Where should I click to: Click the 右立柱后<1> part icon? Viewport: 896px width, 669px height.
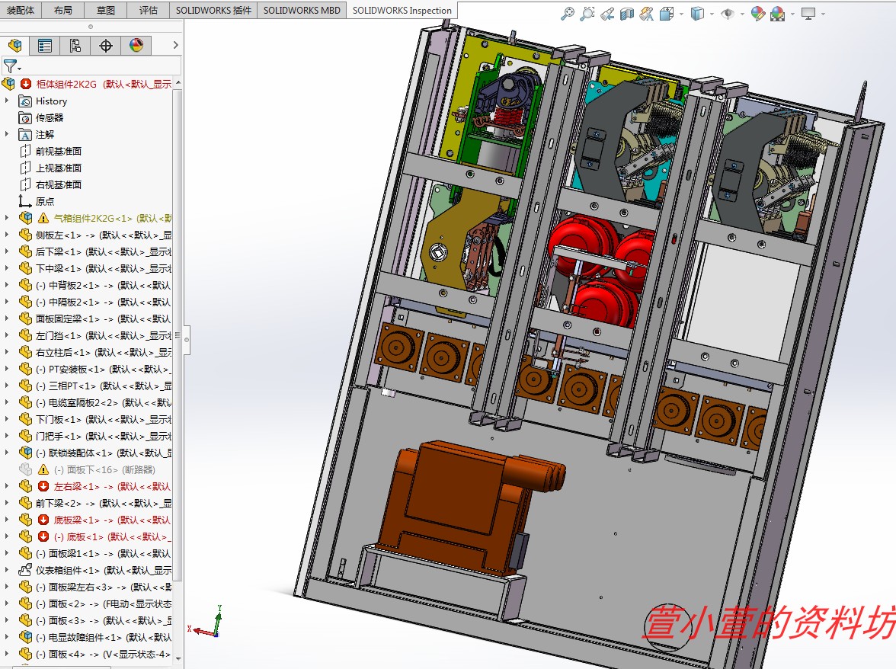25,352
